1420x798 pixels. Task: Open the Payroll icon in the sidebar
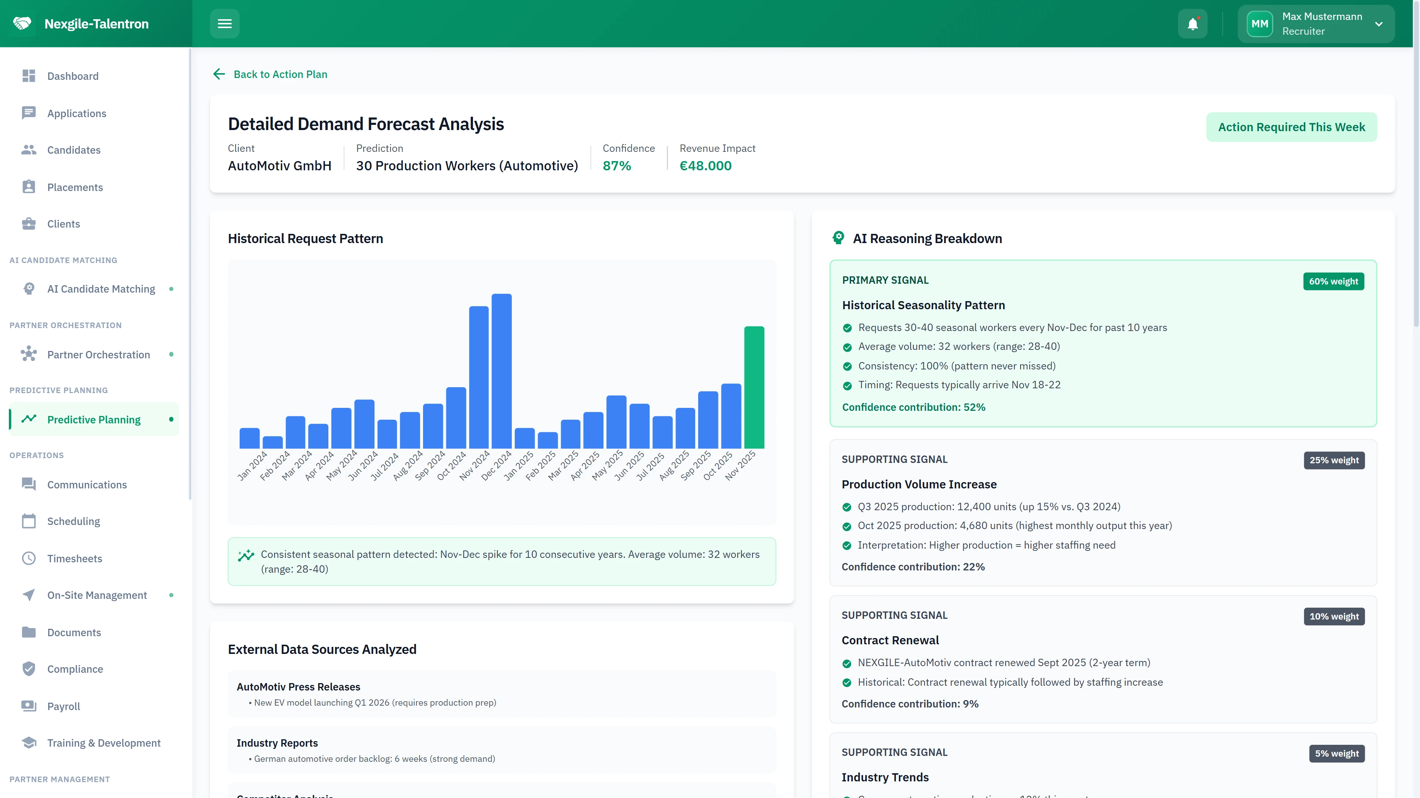coord(29,706)
